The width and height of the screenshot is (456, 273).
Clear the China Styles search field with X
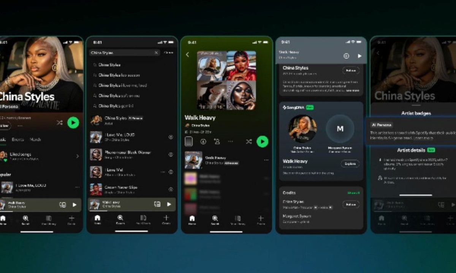click(x=156, y=53)
